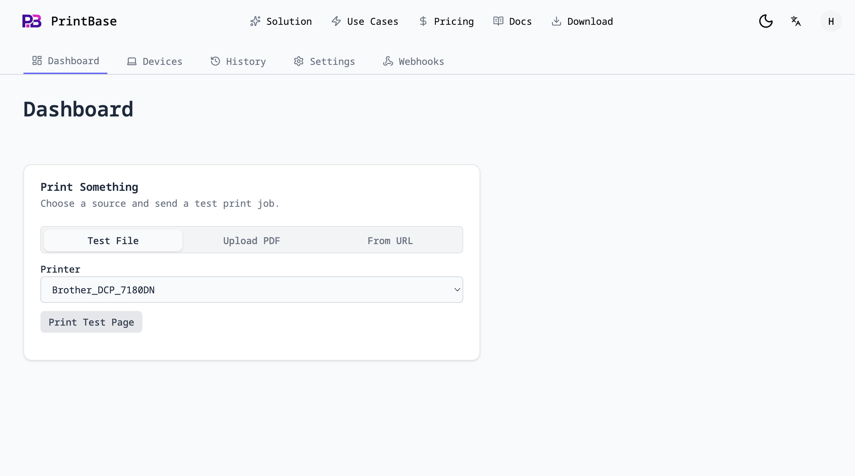Choose the Test File source option
The image size is (855, 476).
pos(113,241)
